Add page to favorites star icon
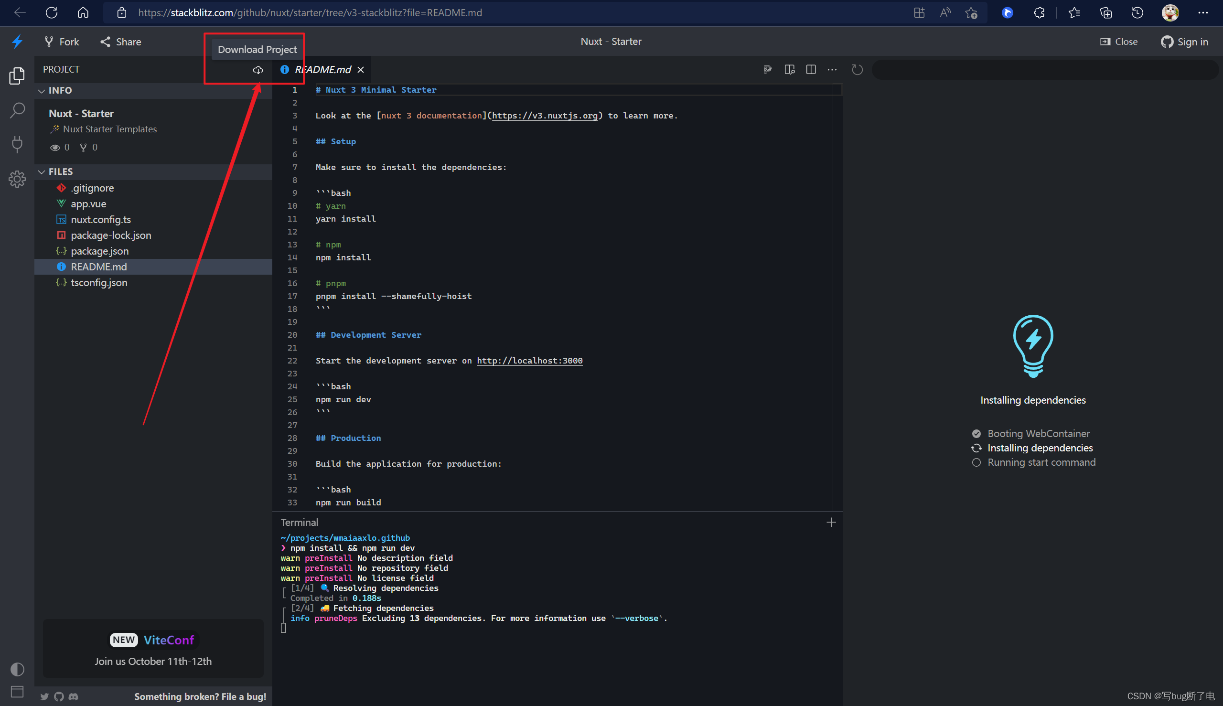Screen dimensions: 1223x706 971,12
